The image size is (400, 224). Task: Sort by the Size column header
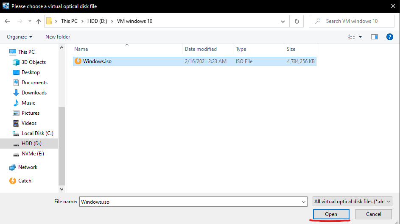coord(291,49)
